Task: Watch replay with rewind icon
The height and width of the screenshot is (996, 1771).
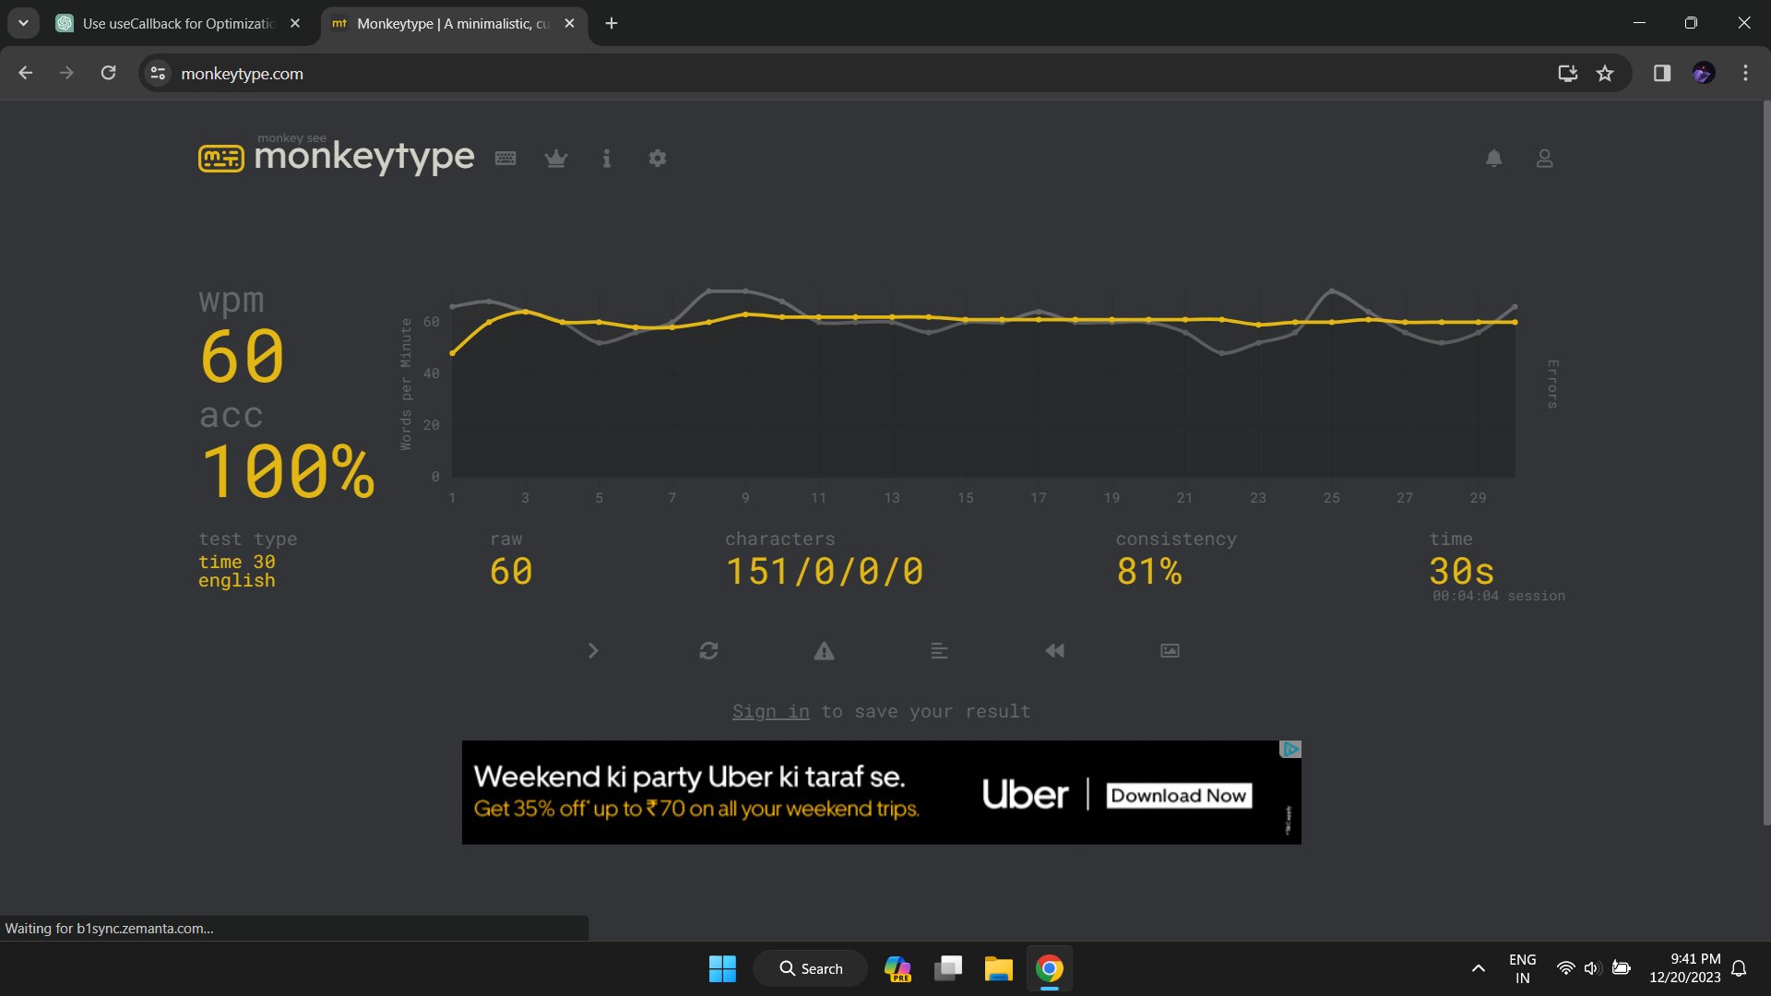Action: pyautogui.click(x=1054, y=651)
